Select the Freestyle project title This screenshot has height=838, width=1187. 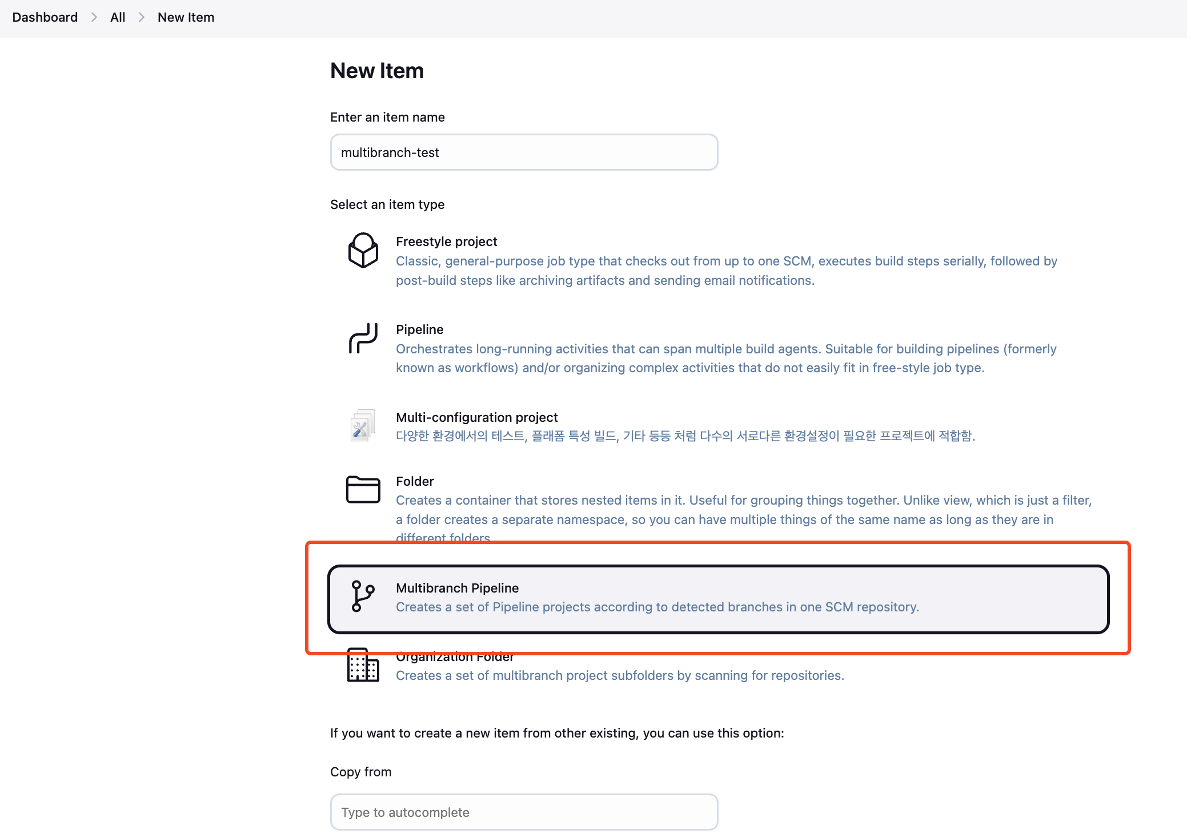[x=446, y=241]
